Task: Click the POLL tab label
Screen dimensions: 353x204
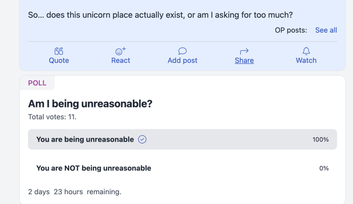Action: [37, 83]
